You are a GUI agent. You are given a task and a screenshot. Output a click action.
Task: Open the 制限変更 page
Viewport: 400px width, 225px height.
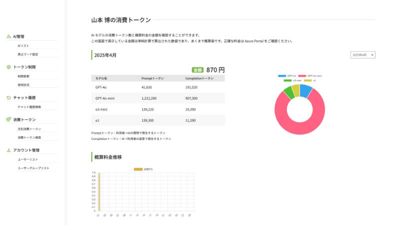coord(23,76)
